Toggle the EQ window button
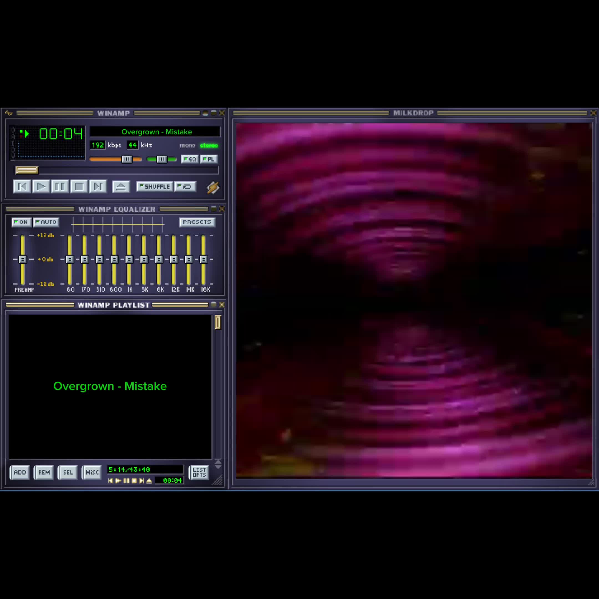 pyautogui.click(x=190, y=159)
